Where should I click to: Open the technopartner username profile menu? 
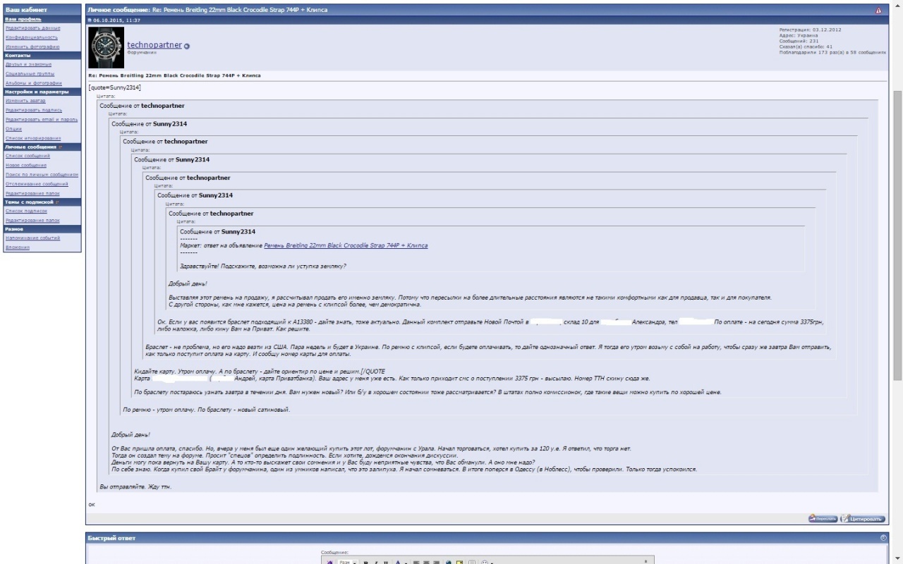pos(154,45)
